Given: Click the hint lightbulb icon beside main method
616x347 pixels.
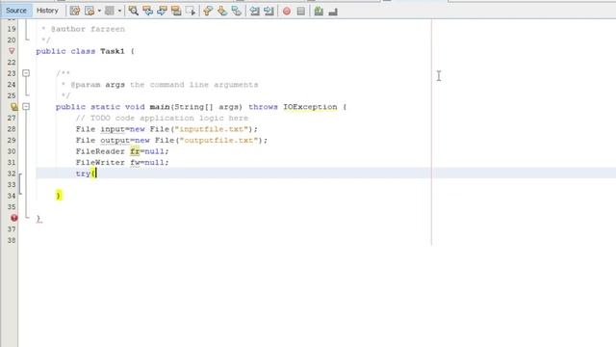Looking at the screenshot, I should pos(13,107).
